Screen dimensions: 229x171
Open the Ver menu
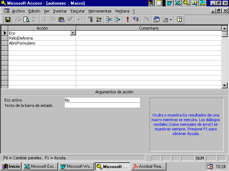(47, 11)
